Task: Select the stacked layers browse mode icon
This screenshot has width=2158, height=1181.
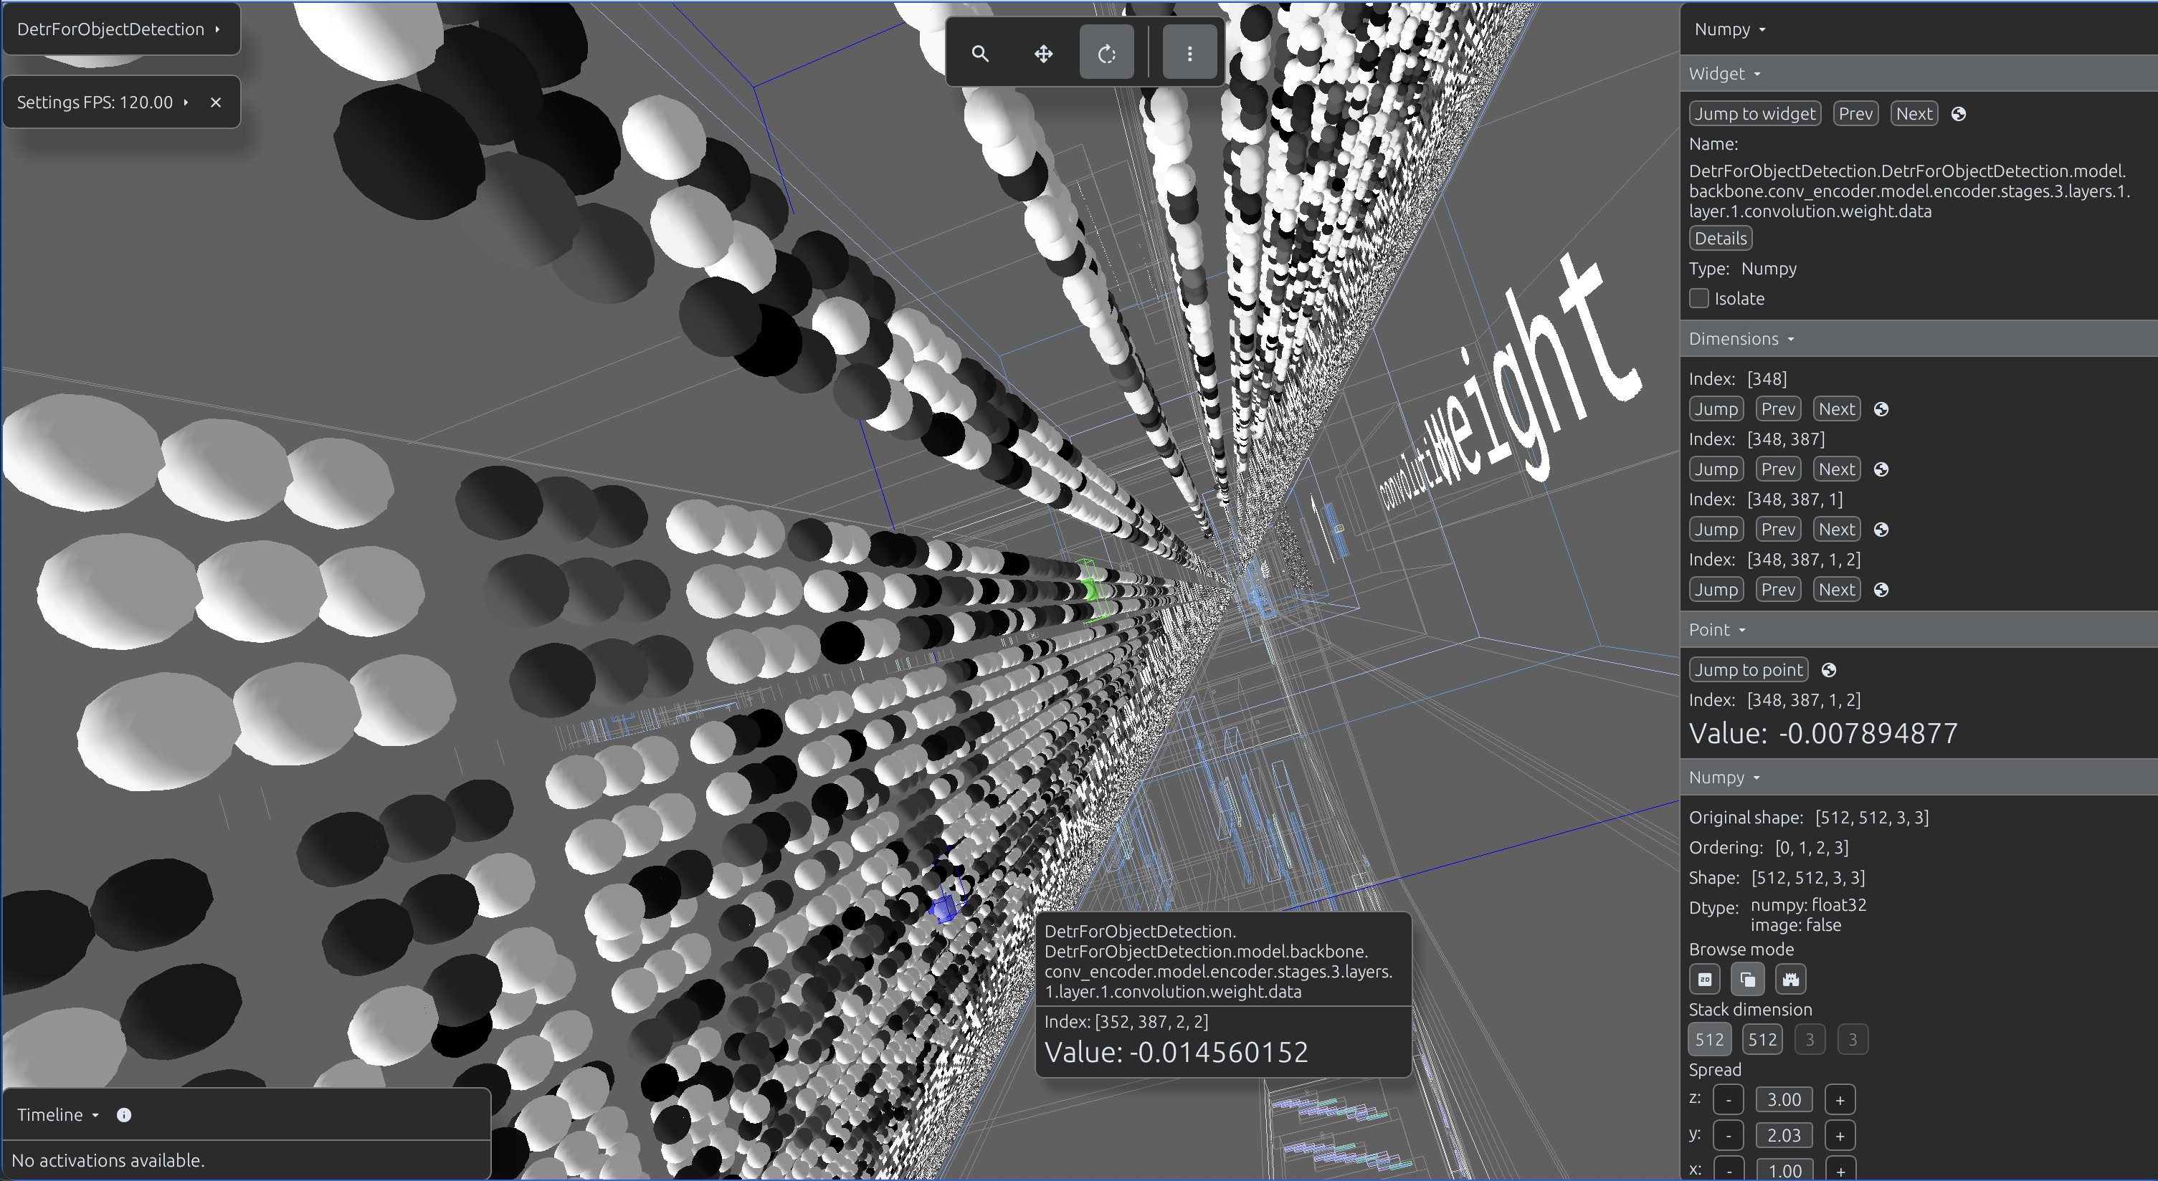Action: (1747, 979)
